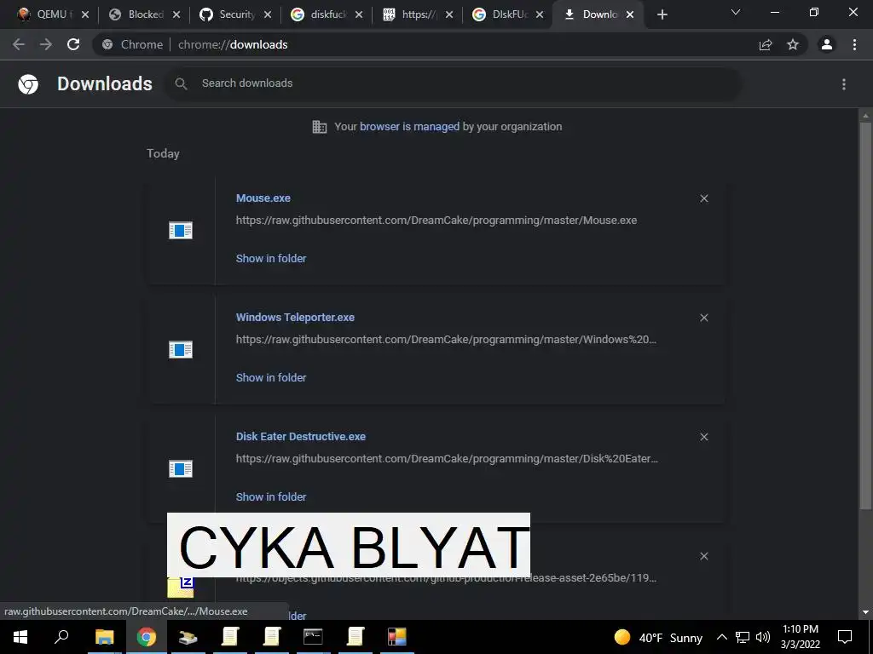873x654 pixels.
Task: Open Chrome's three-dot main menu
Action: coord(854,44)
